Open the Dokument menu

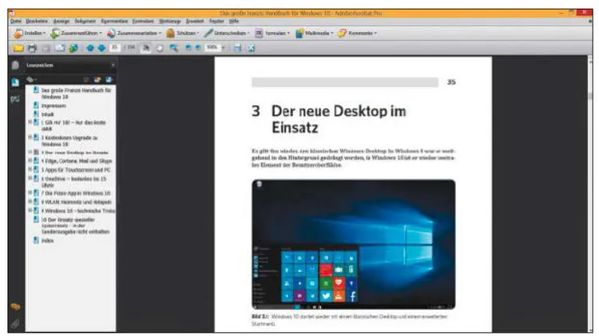85,22
